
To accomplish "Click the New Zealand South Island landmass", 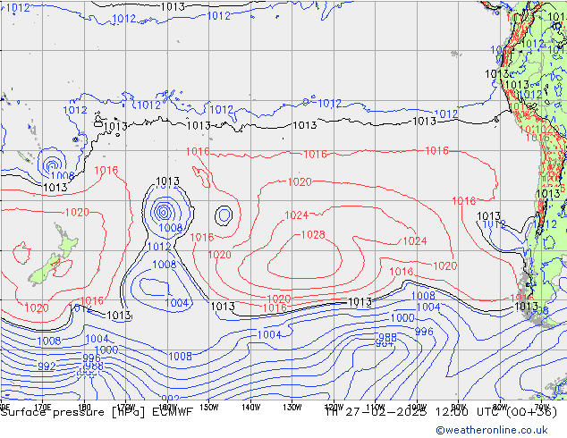I will click(x=46, y=270).
